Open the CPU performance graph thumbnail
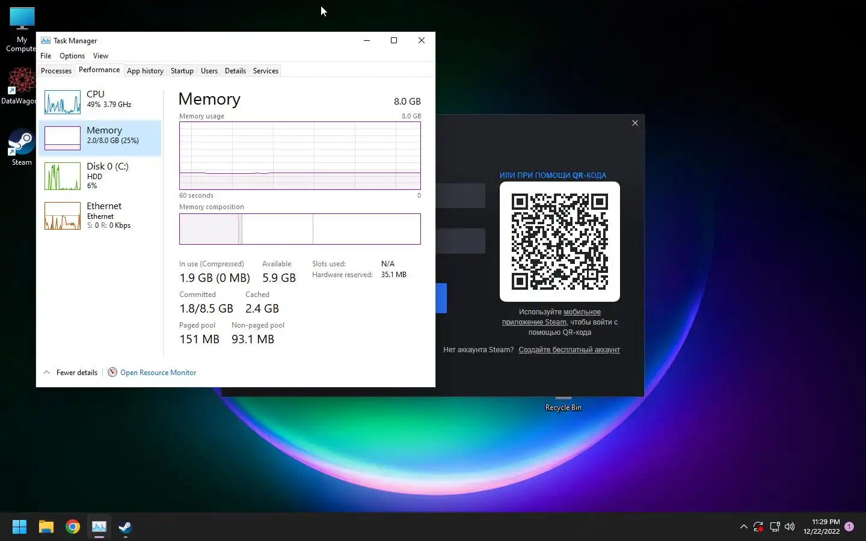This screenshot has width=866, height=541. (63, 102)
